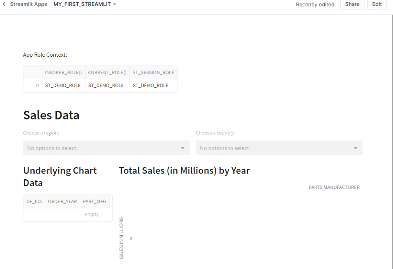The image size is (393, 269).
Task: Click the region select box arrow icon
Action: pyautogui.click(x=183, y=148)
